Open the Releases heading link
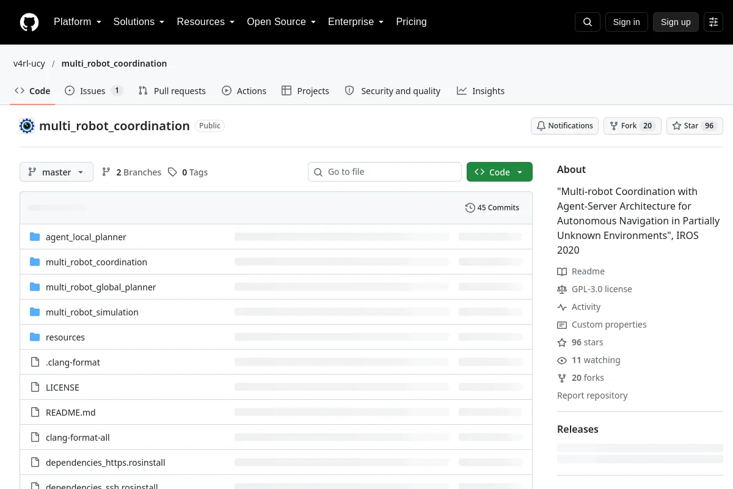The width and height of the screenshot is (733, 489). pyautogui.click(x=578, y=429)
